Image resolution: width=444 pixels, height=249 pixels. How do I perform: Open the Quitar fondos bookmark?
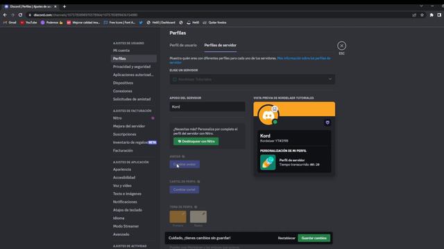[x=214, y=23]
